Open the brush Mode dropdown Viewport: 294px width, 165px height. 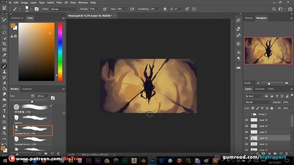63,9
